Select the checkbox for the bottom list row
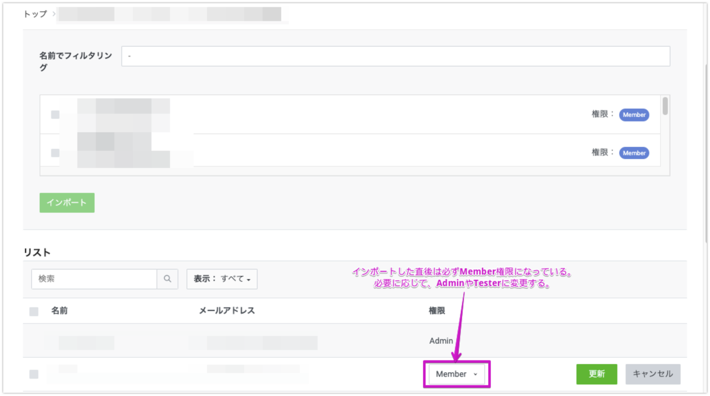 pyautogui.click(x=33, y=374)
